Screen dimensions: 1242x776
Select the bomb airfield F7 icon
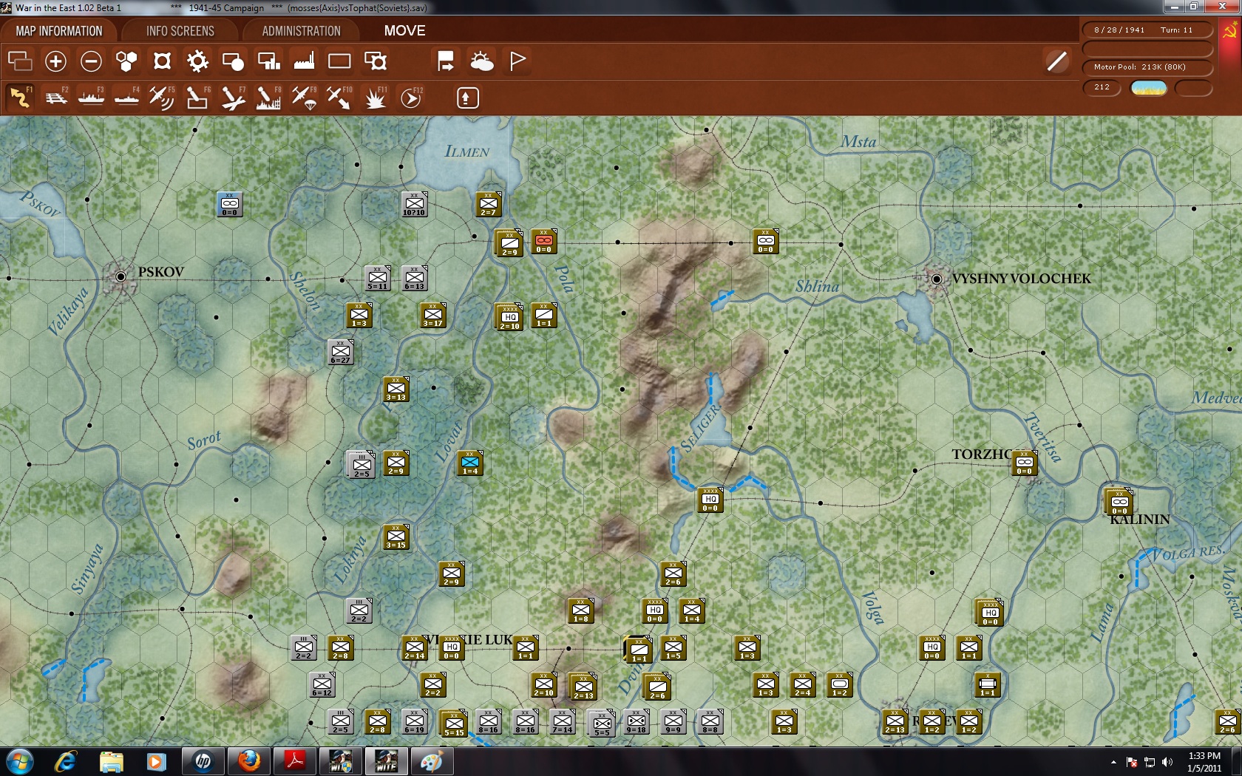pyautogui.click(x=233, y=98)
